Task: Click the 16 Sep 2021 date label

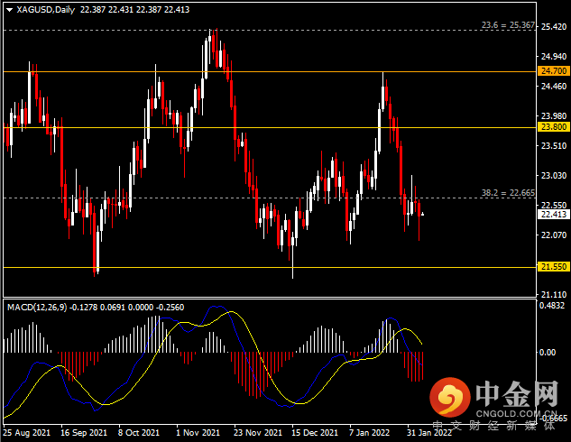Action: 84,433
